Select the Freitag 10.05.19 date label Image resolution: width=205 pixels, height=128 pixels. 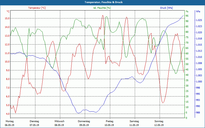coord(109,123)
